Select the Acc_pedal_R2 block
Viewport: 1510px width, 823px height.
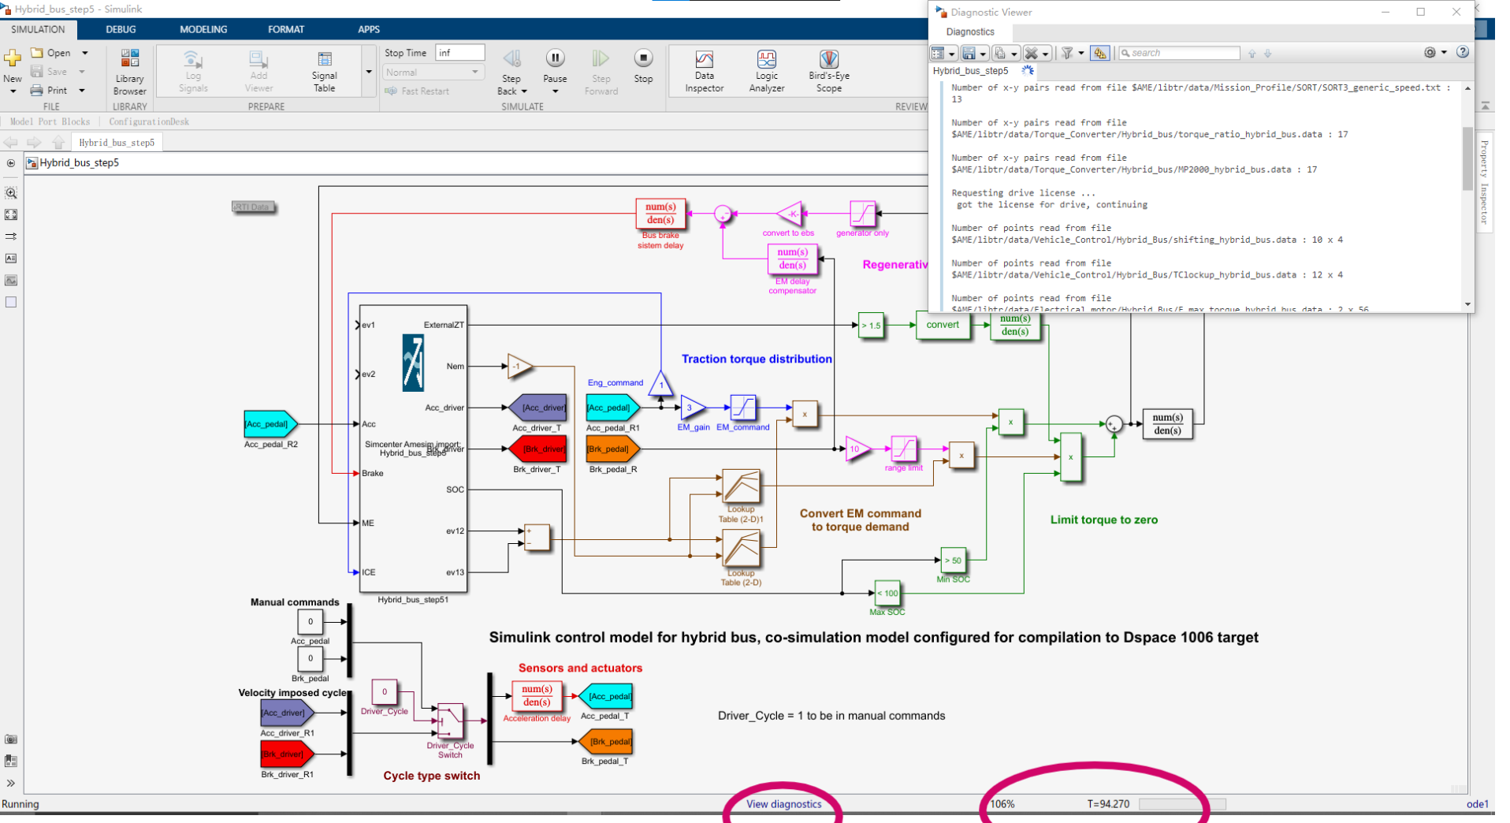coord(270,424)
